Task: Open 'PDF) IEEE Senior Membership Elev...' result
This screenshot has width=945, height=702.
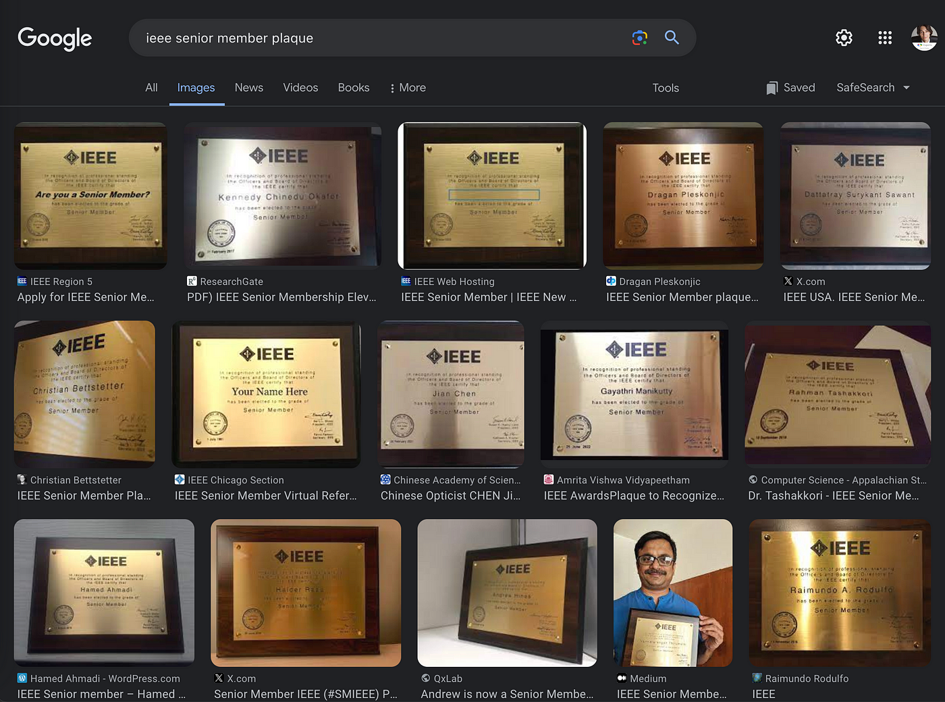Action: 281,297
